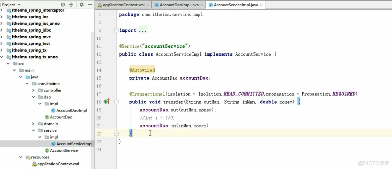Click AccountService interface icon in tree
This screenshot has width=392, height=169.
click(47, 150)
